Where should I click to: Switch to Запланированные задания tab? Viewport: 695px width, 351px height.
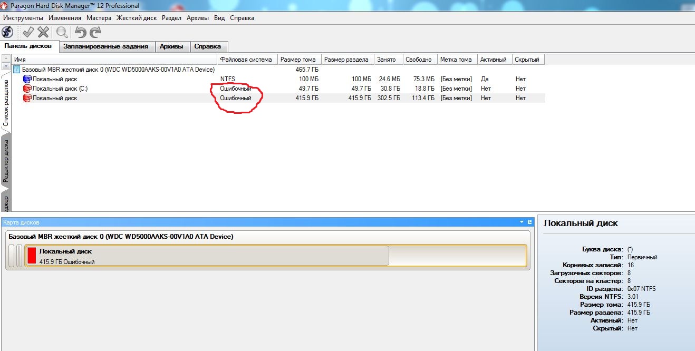click(x=105, y=46)
